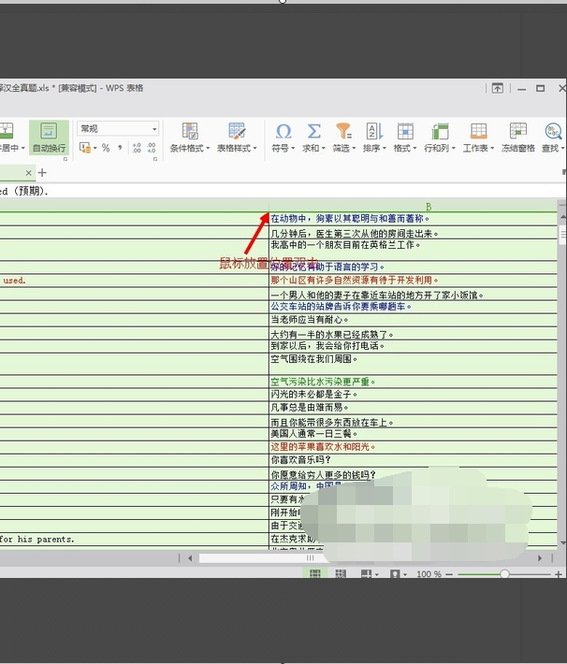Switch to normal view in status bar

pos(315,574)
